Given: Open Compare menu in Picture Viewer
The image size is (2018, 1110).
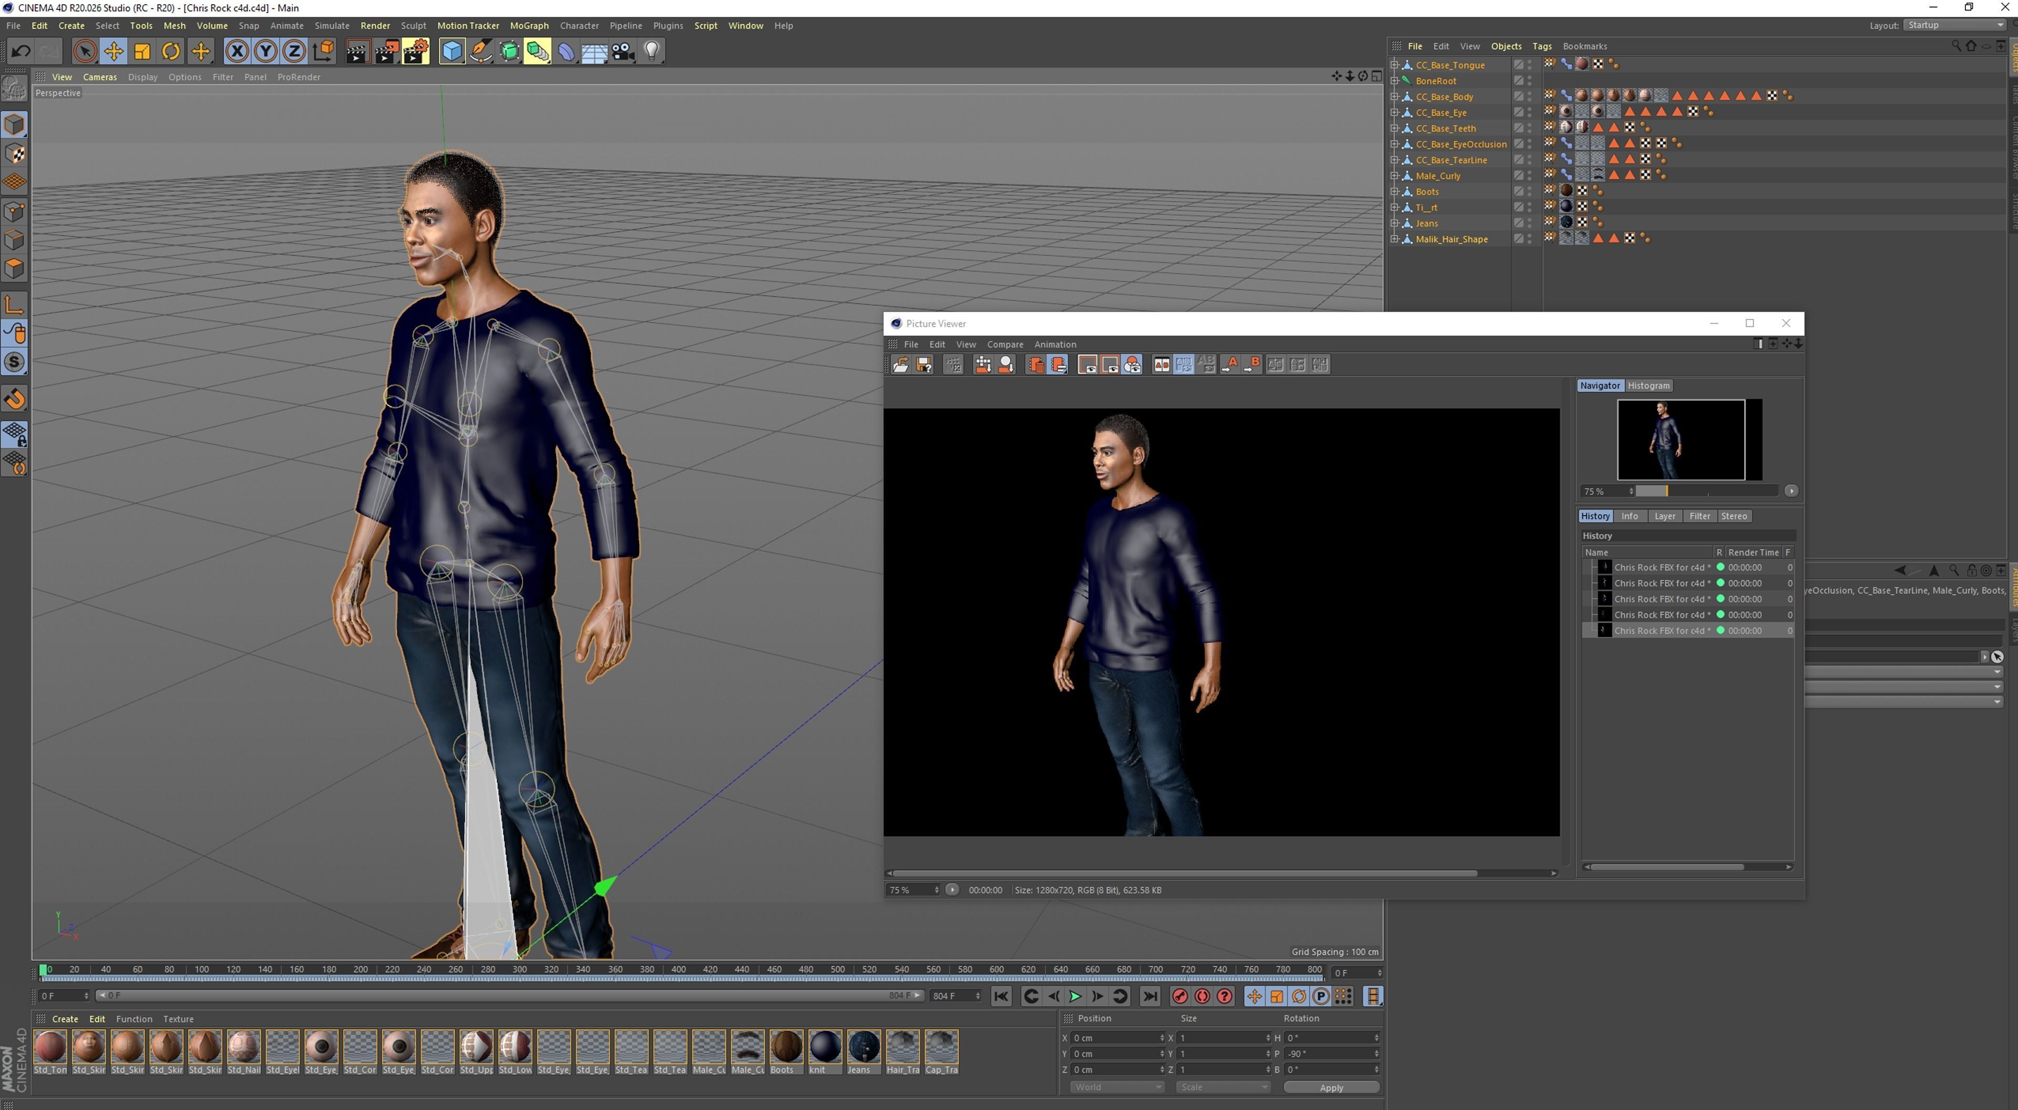Looking at the screenshot, I should click(x=1005, y=345).
